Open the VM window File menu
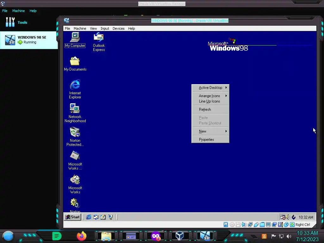 tap(67, 28)
